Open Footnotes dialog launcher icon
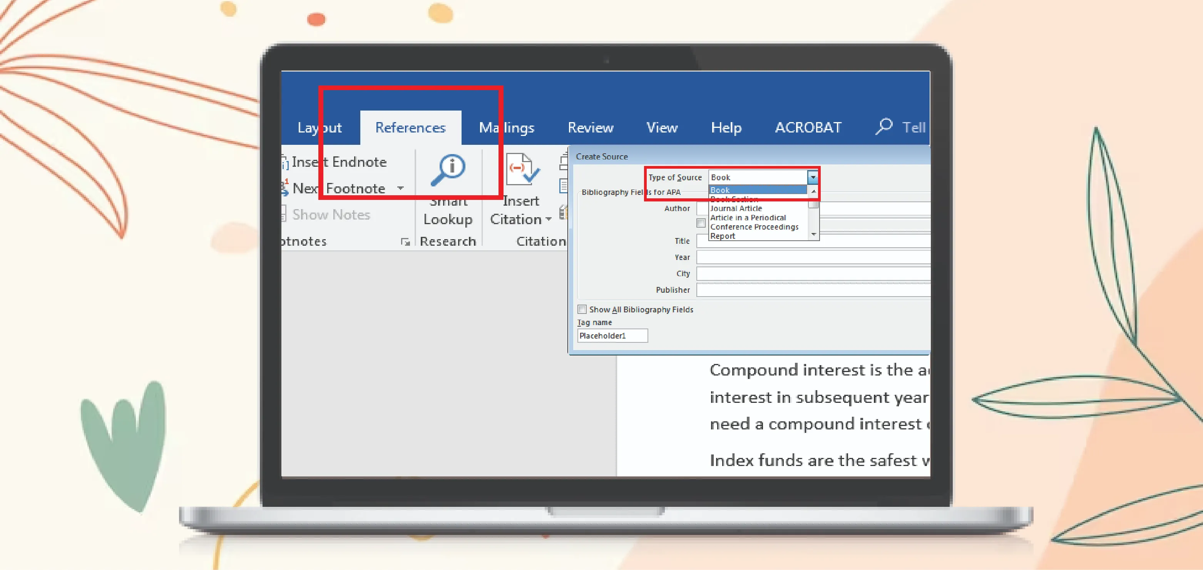Viewport: 1203px width, 570px height. click(405, 241)
